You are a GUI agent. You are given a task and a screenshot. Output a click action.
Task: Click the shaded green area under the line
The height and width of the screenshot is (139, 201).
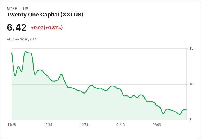pos(82,107)
